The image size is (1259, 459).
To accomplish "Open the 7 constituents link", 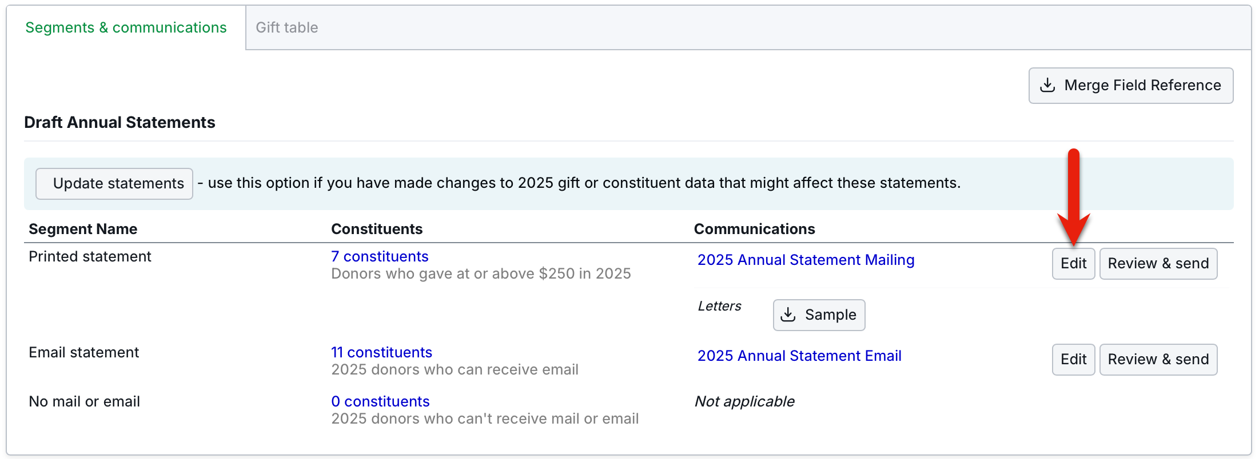I will [380, 256].
